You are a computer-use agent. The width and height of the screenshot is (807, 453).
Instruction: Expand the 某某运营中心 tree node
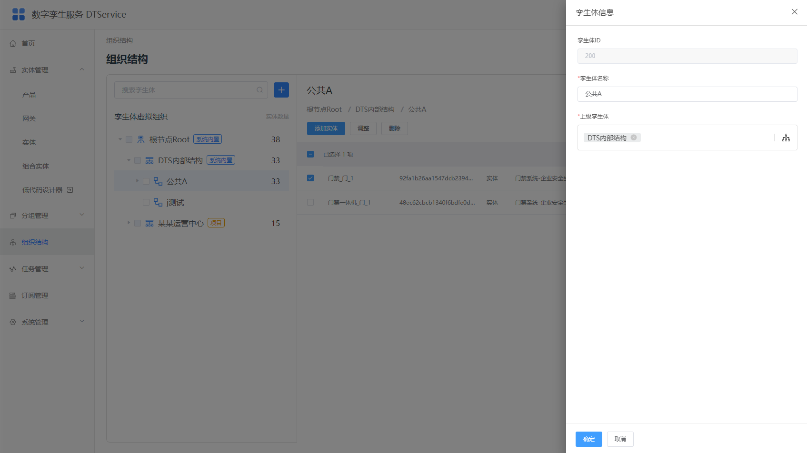pyautogui.click(x=129, y=223)
